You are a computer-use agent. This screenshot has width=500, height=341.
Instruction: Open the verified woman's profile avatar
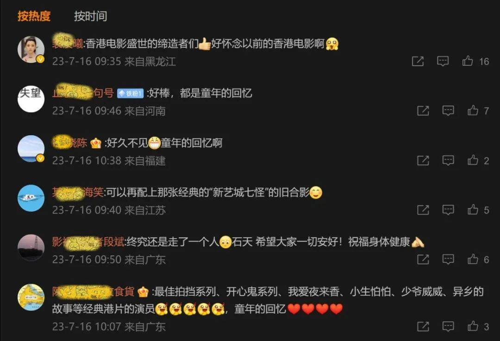point(31,50)
